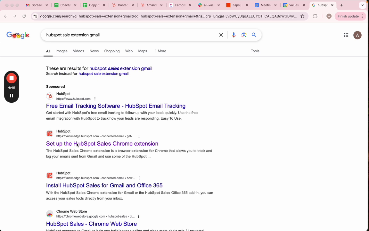The height and width of the screenshot is (231, 369).
Task: Open search Tools options
Action: click(x=255, y=51)
